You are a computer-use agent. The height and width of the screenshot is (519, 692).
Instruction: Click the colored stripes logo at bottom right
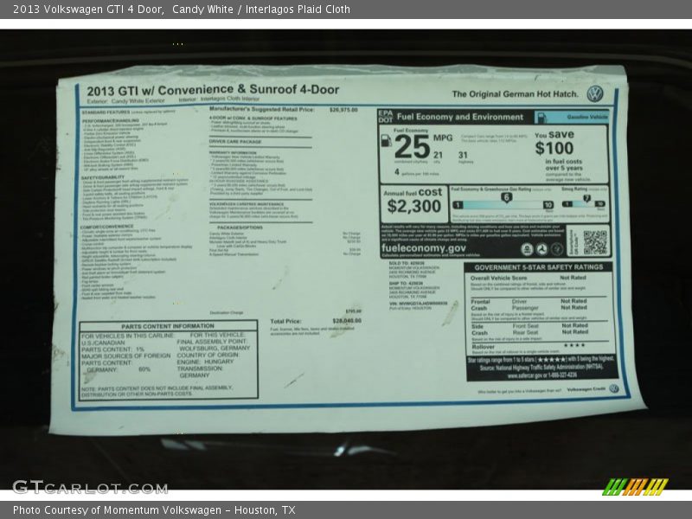pos(635,486)
